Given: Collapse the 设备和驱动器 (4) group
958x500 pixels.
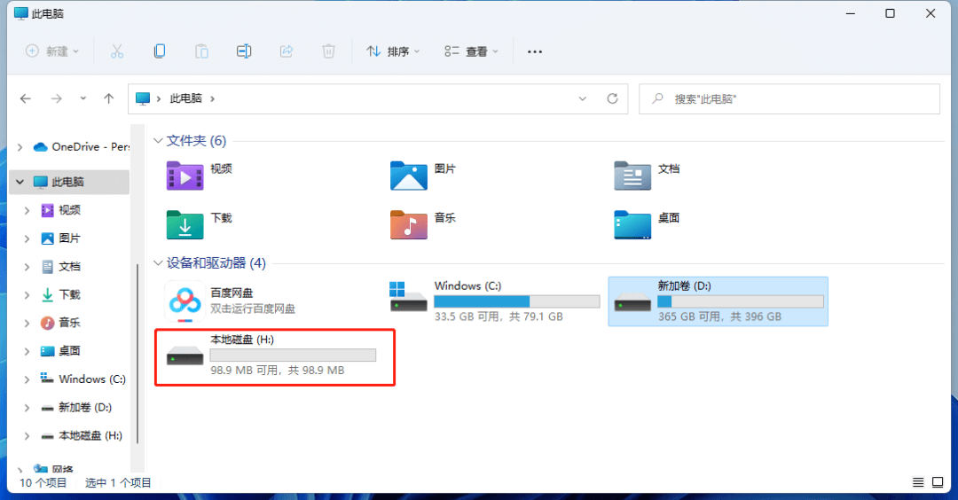Looking at the screenshot, I should tap(158, 263).
